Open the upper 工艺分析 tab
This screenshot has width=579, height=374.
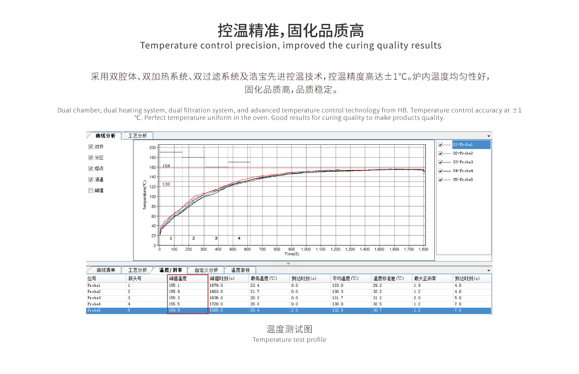(137, 135)
